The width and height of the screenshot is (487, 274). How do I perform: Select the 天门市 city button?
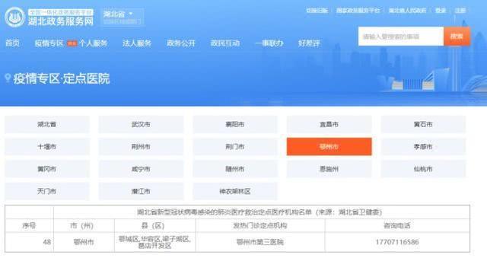pyautogui.click(x=47, y=191)
